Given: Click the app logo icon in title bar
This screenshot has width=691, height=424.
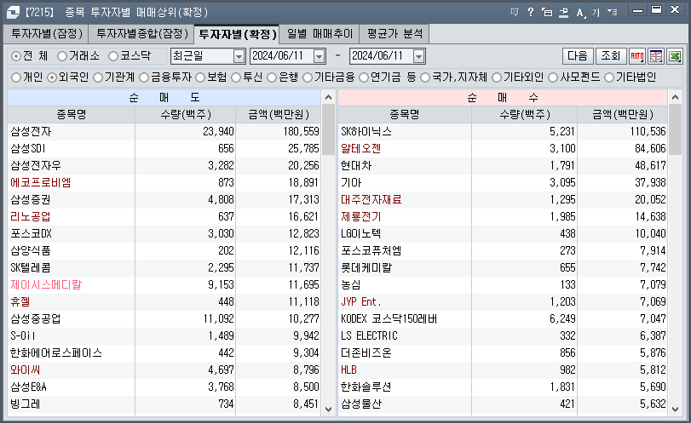Looking at the screenshot, I should (13, 12).
